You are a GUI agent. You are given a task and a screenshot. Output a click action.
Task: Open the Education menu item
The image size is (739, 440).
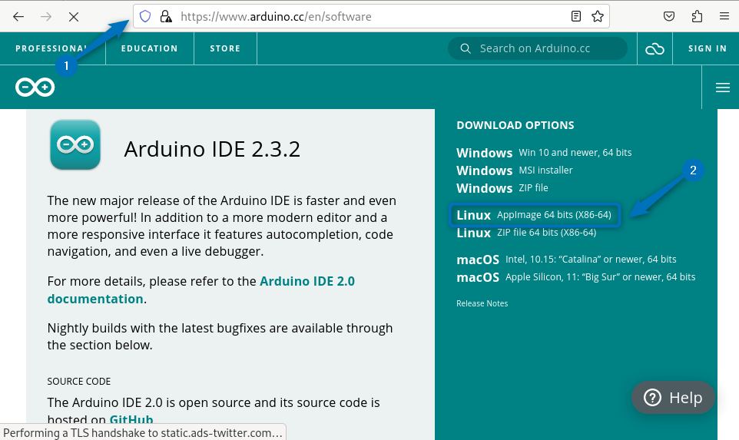(149, 48)
